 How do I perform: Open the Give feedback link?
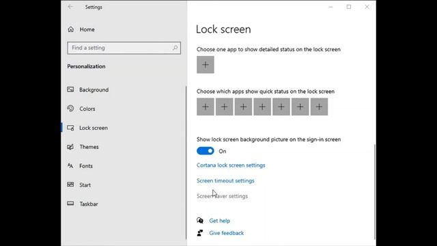226,233
